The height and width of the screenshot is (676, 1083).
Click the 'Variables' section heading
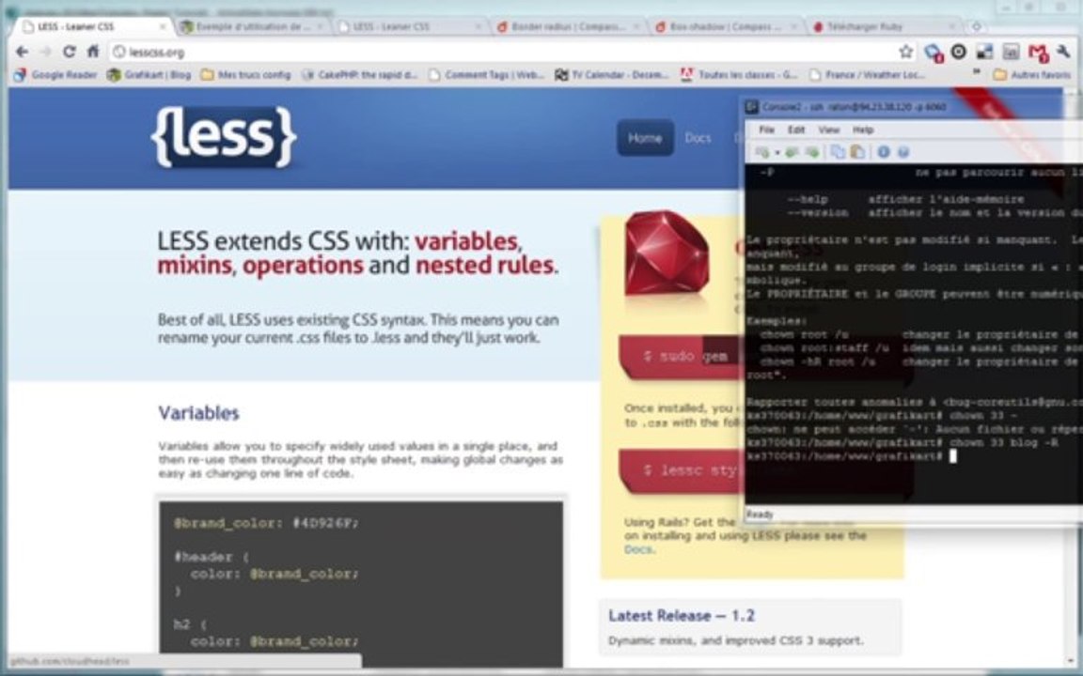coord(199,412)
